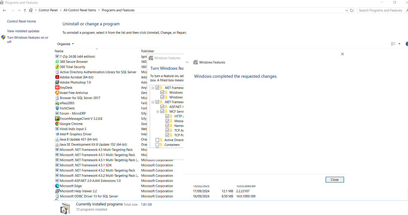Select Microsoft ODBC Driver 13 for SQL Server

click(x=89, y=196)
